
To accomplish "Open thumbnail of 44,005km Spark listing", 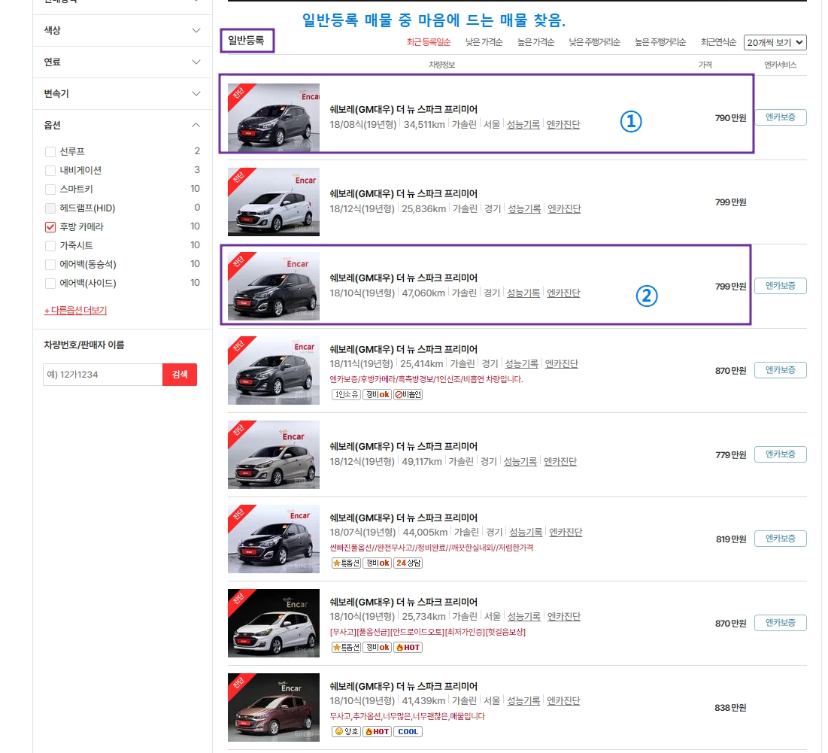I will tap(274, 539).
